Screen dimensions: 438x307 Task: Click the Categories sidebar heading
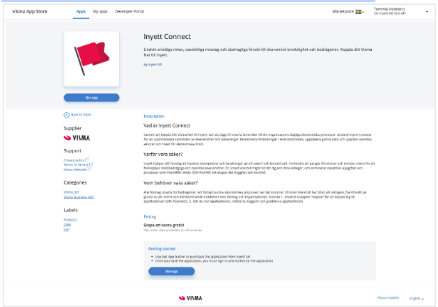click(x=75, y=182)
